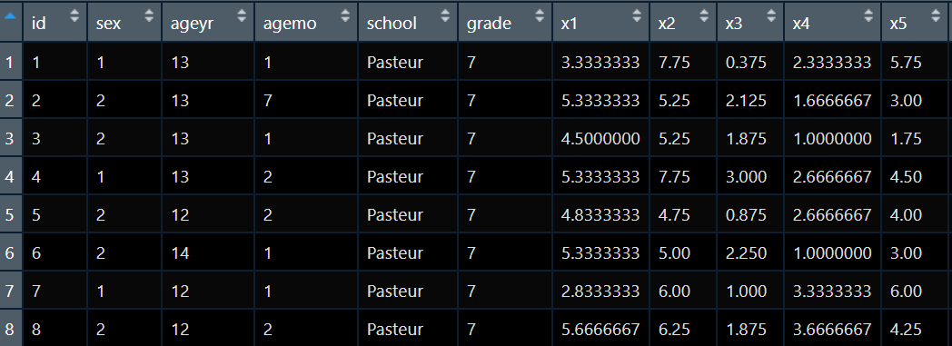Image resolution: width=952 pixels, height=346 pixels.
Task: Click the x4 cell 1.0000000 in row 3
Action: pyautogui.click(x=832, y=138)
